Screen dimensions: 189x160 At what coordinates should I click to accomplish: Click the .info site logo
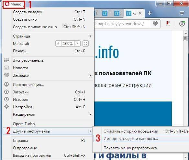click(107, 52)
